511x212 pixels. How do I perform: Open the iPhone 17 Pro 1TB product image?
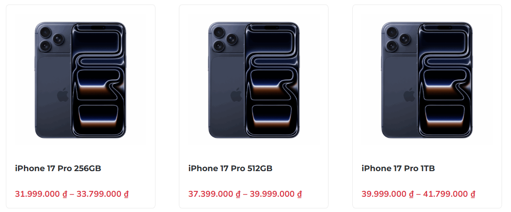pos(427,80)
